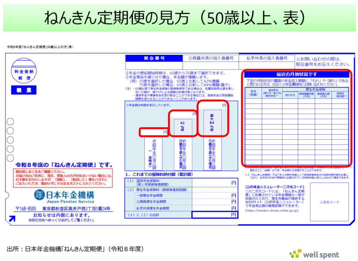Screen dimensions: 358x261
Task: Click the 最近の月別状況です blue header
Action: pos(296,74)
